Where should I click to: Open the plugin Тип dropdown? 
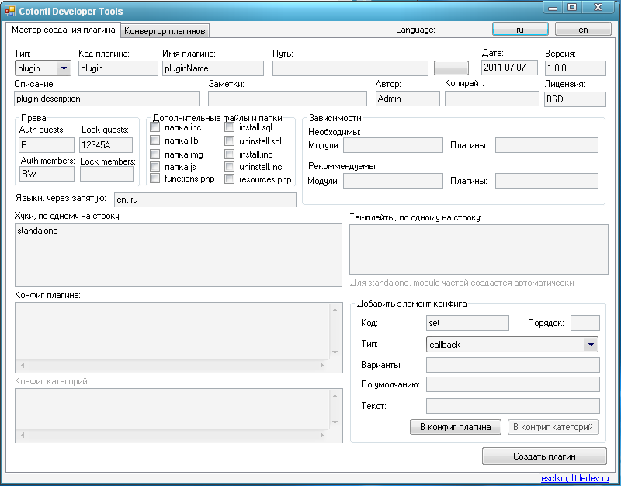coord(64,68)
